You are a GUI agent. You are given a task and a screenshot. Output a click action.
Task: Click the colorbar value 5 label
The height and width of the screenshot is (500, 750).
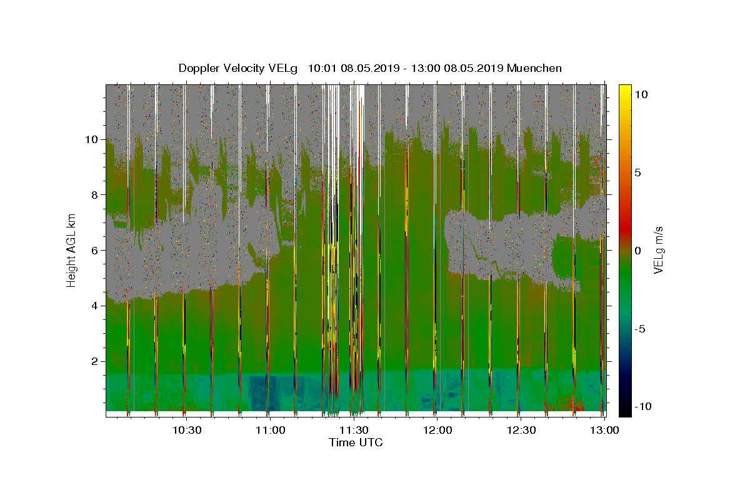[638, 172]
